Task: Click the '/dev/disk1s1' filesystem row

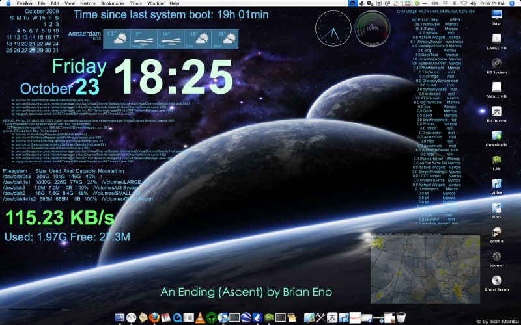Action: point(76,182)
